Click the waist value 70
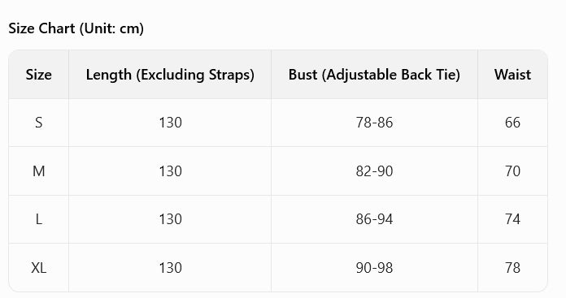Screen dimensions: 566x298 (512, 171)
